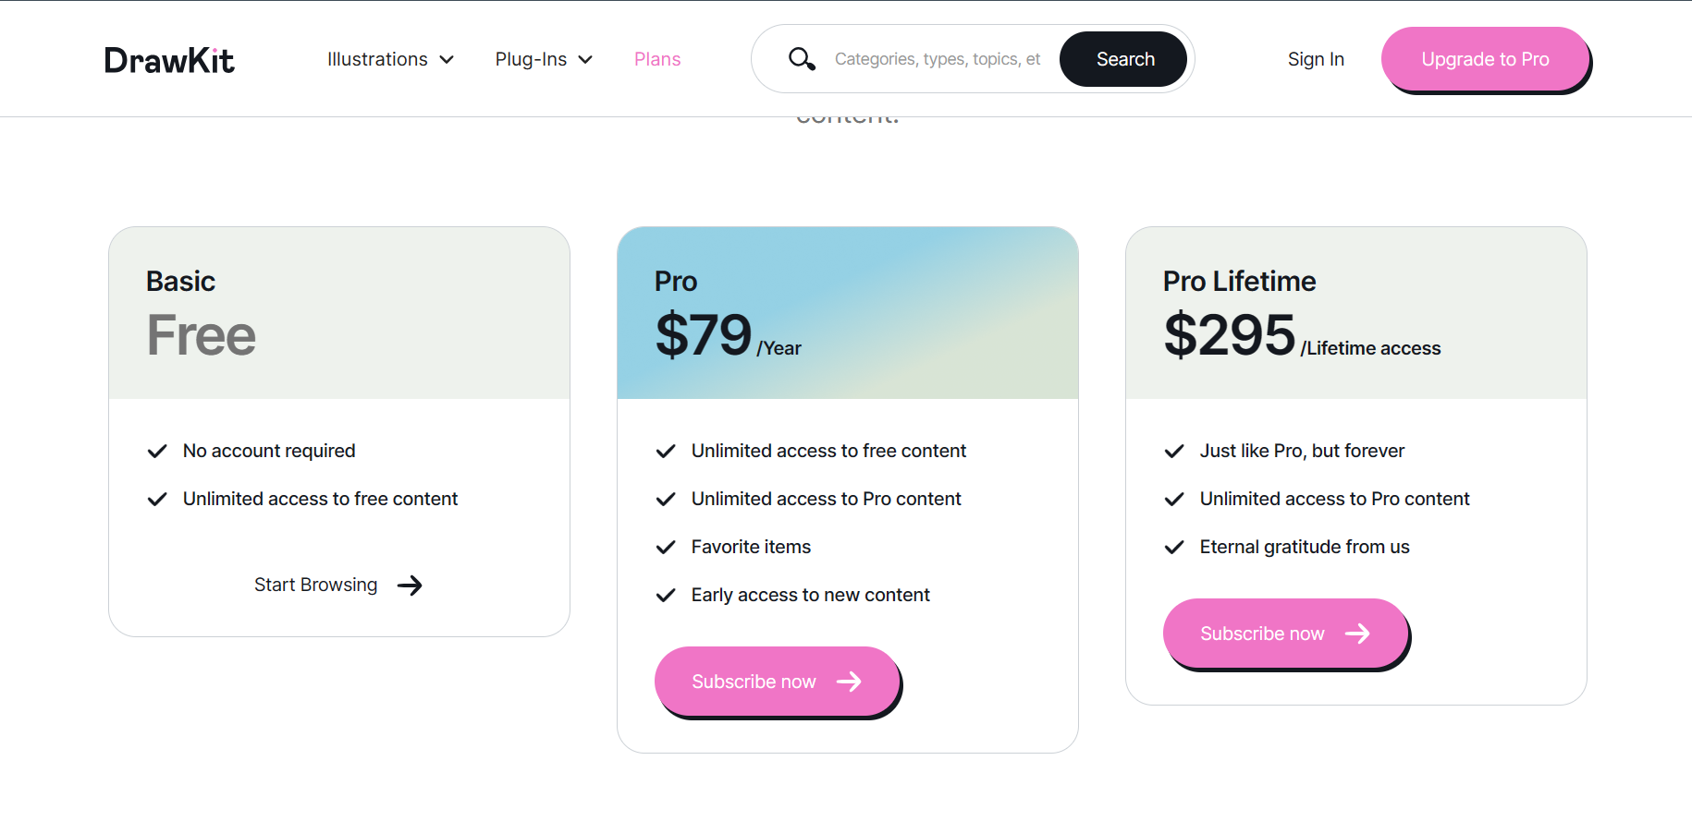Click the Start Browsing link
The image size is (1692, 833).
pyautogui.click(x=315, y=585)
